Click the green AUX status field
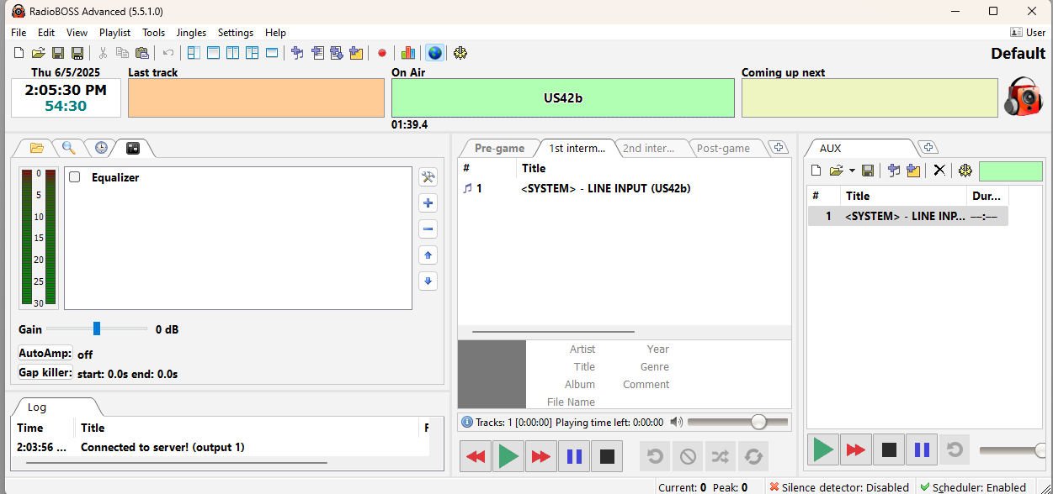Viewport: 1053px width, 494px height. click(1010, 171)
